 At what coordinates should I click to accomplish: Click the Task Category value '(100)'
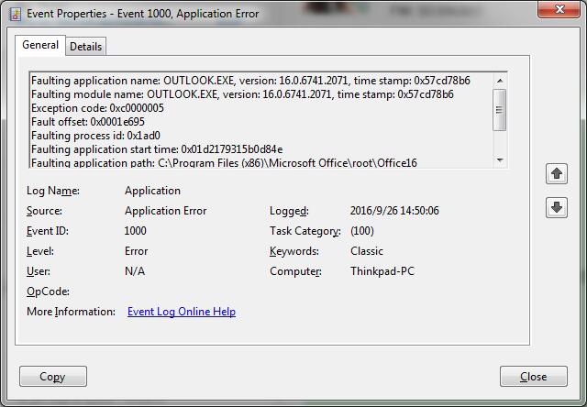click(x=362, y=231)
